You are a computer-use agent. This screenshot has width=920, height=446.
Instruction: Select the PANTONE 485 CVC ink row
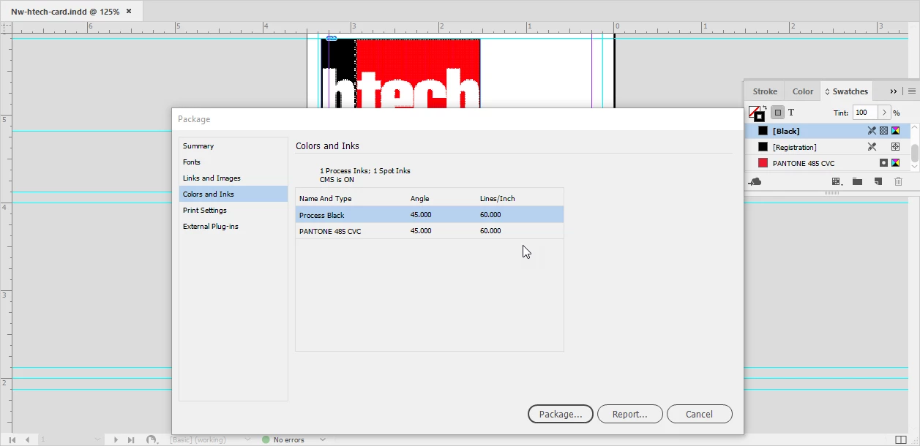click(430, 230)
